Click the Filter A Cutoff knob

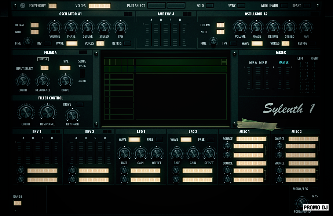(23, 80)
